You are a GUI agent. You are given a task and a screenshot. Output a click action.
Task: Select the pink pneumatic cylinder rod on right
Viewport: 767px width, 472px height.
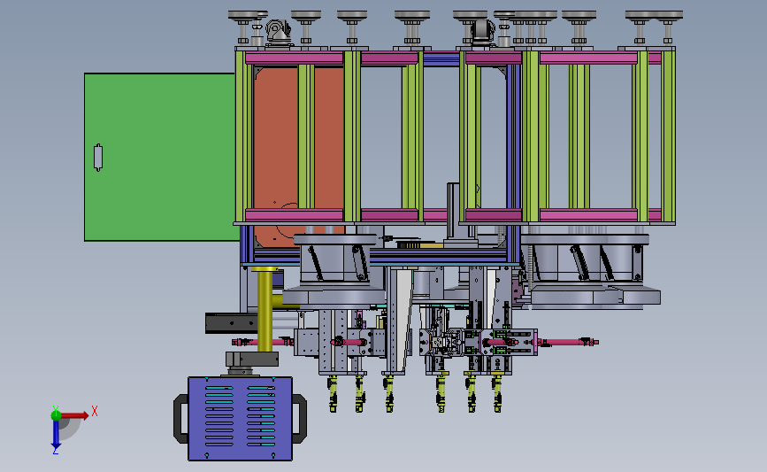tap(567, 342)
